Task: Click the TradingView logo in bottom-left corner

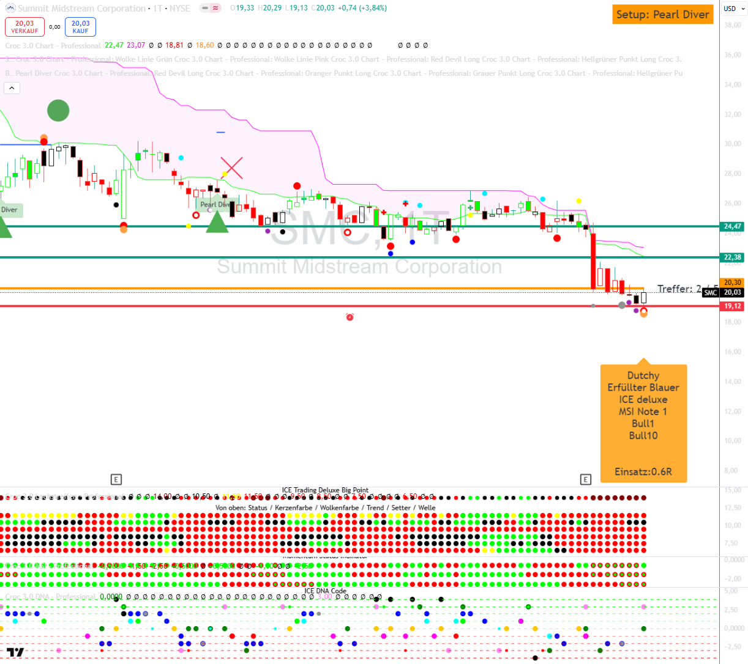Action: point(15,652)
